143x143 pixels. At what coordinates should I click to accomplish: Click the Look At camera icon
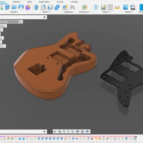pyautogui.click(x=60, y=132)
